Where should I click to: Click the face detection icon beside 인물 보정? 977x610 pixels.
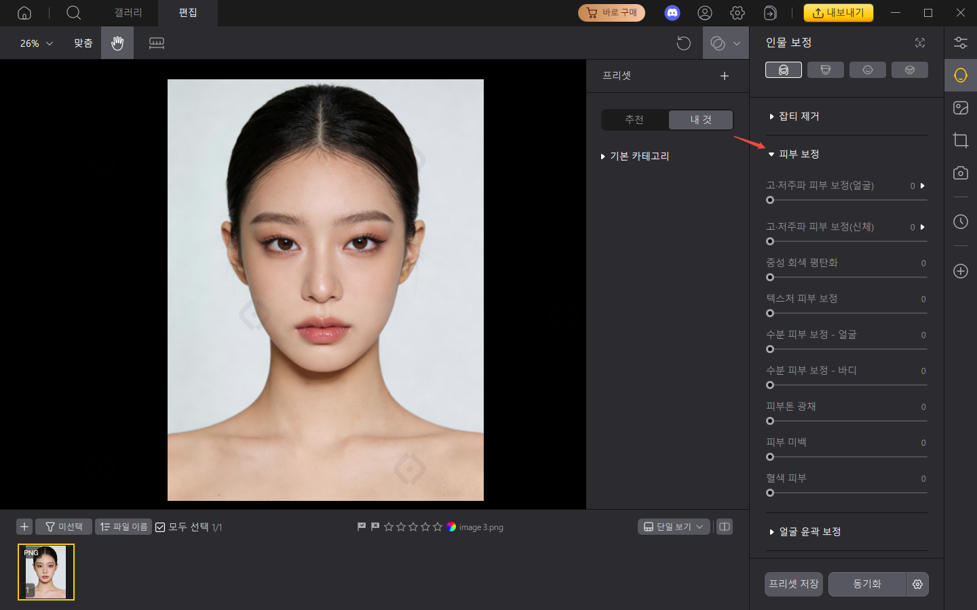click(919, 42)
